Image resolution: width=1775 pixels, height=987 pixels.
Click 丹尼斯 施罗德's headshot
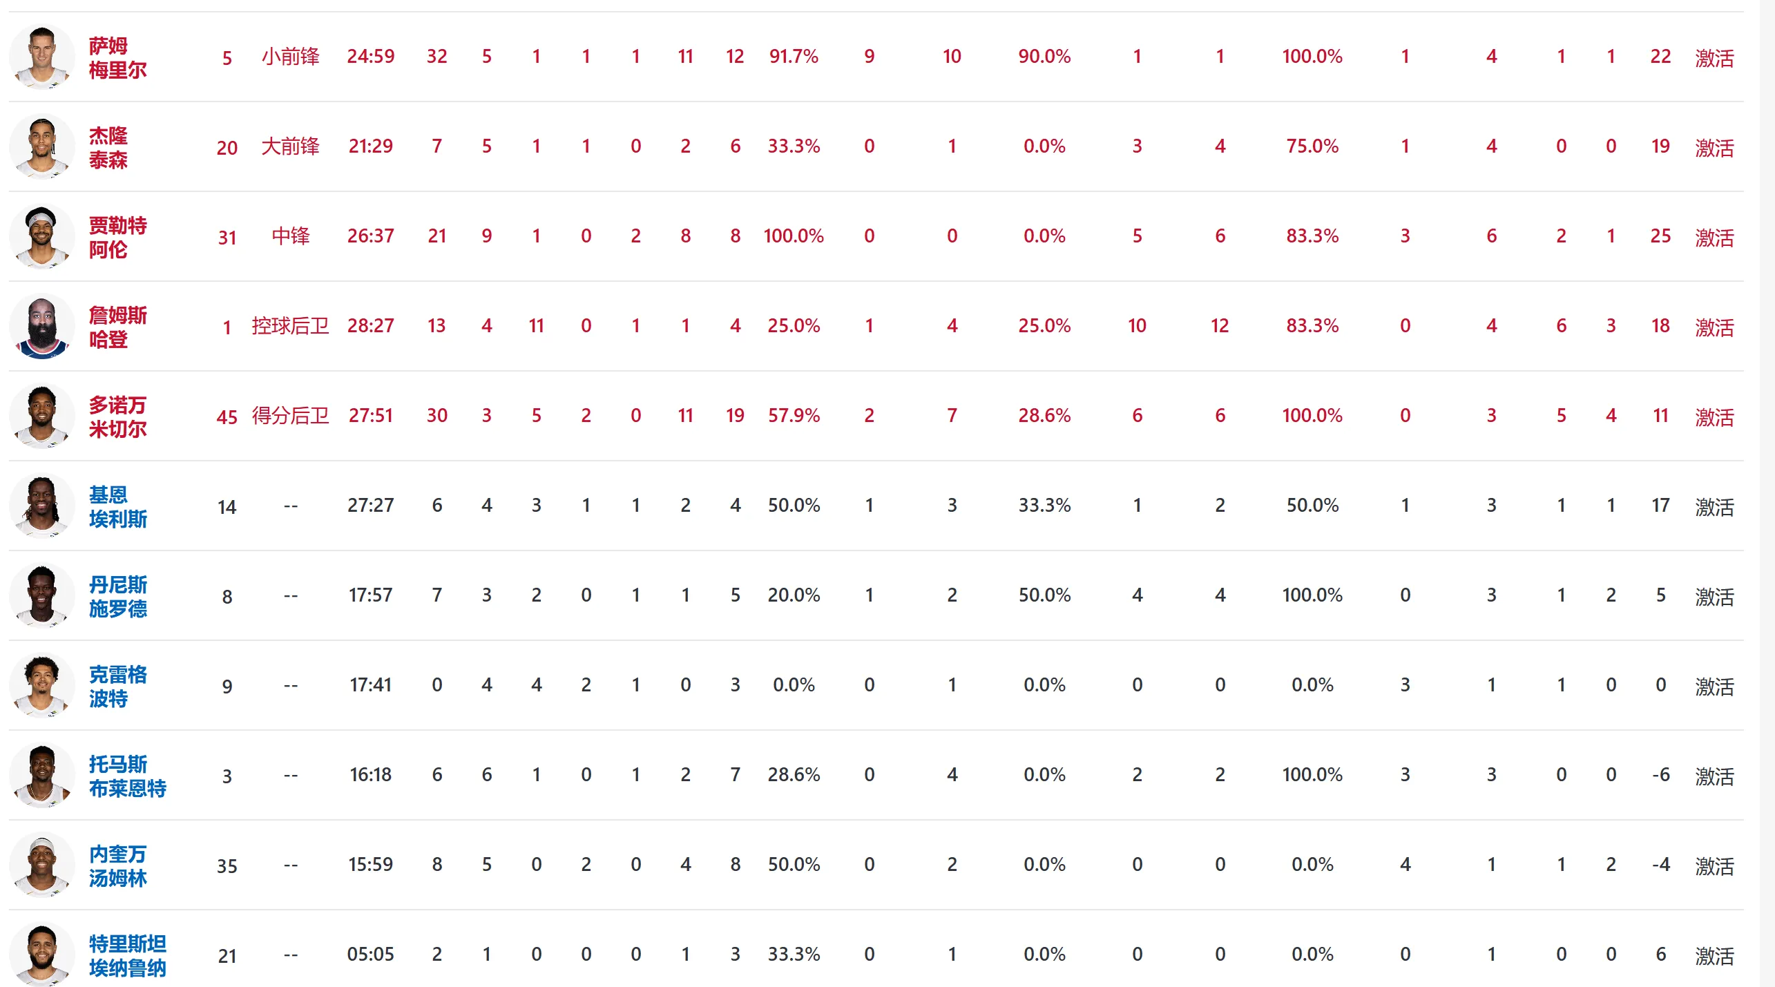[41, 595]
